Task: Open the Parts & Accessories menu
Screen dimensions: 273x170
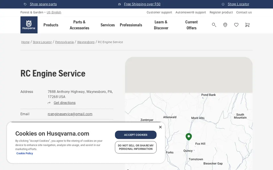Action: 79,25
